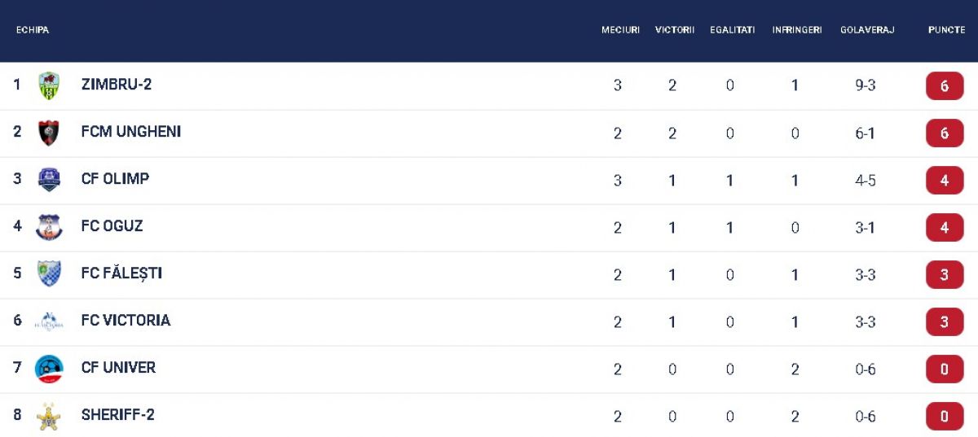The width and height of the screenshot is (978, 437).
Task: Click FC Oguz's red points badge
Action: pos(945,227)
